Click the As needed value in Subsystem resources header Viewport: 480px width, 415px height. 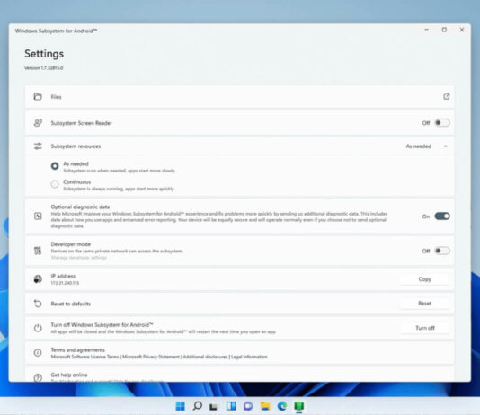(419, 146)
